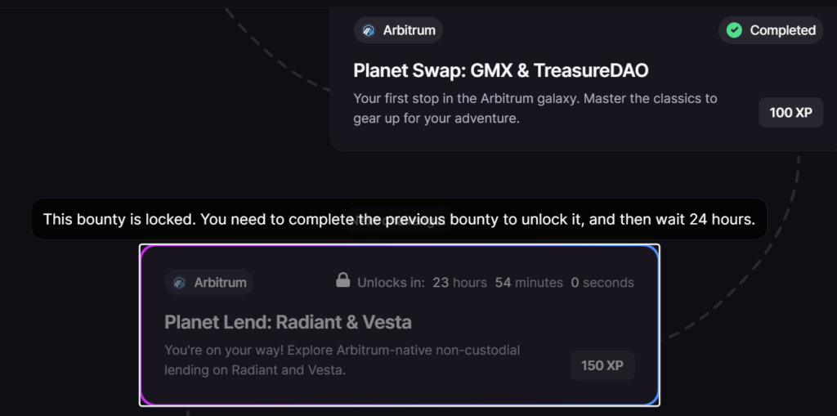The width and height of the screenshot is (837, 416).
Task: Click the word Arbitrum in the Planet Swap tag
Action: pos(409,31)
